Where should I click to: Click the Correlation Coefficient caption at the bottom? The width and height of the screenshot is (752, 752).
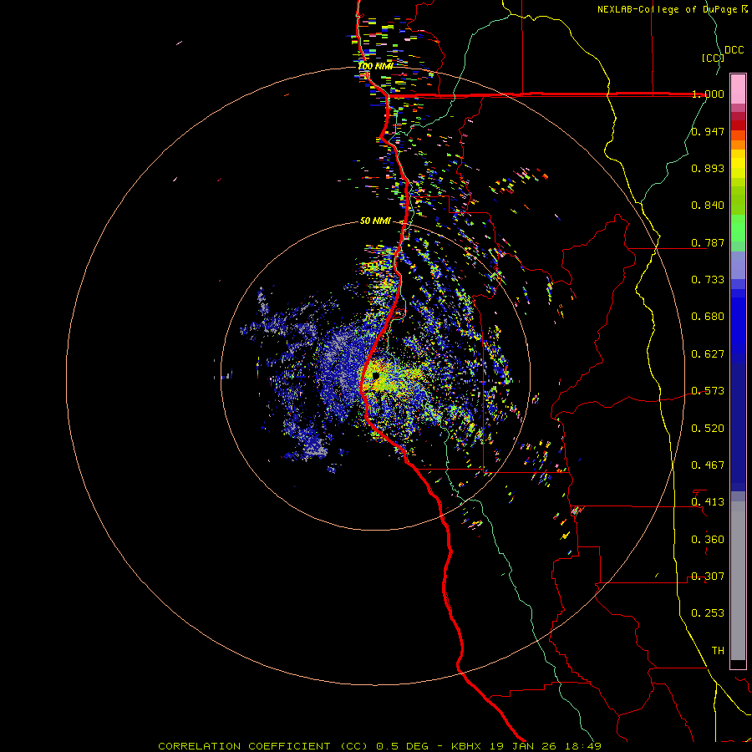379,746
